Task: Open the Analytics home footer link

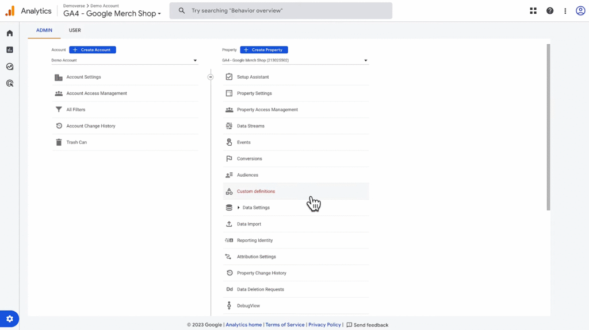Action: pyautogui.click(x=244, y=325)
